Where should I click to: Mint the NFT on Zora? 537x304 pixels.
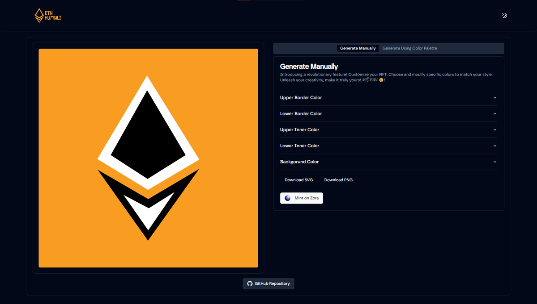tap(302, 198)
